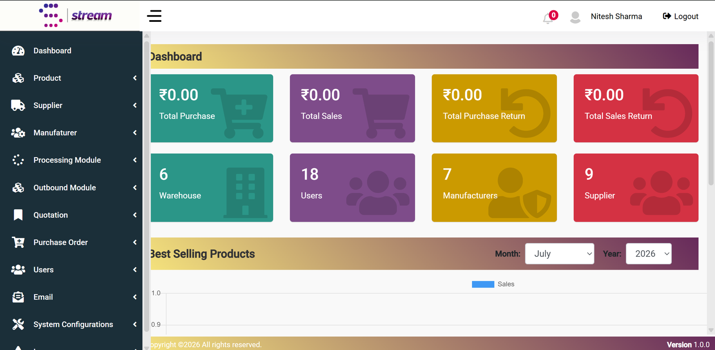Click the user avatar icon
Viewport: 715px width, 350px height.
[575, 17]
